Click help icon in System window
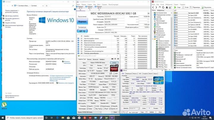 (x=75, y=9)
